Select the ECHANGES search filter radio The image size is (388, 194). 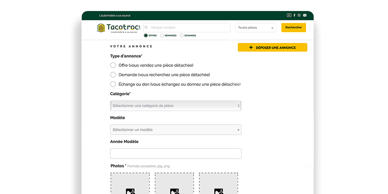(181, 35)
